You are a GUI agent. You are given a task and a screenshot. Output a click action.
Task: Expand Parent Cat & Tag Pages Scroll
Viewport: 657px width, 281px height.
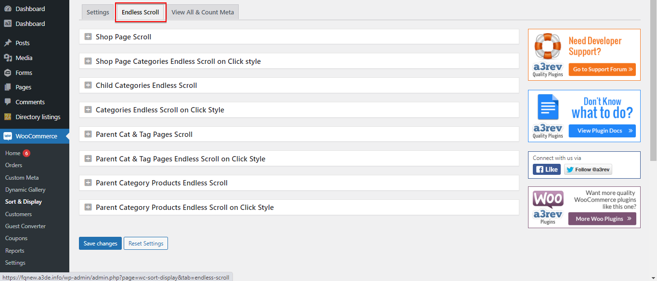[x=88, y=134]
